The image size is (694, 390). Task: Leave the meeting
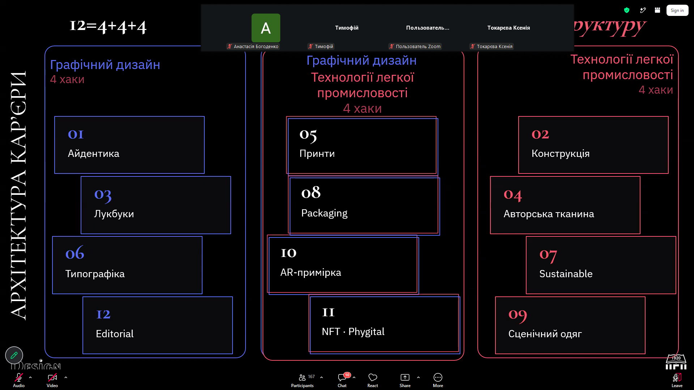tap(677, 380)
